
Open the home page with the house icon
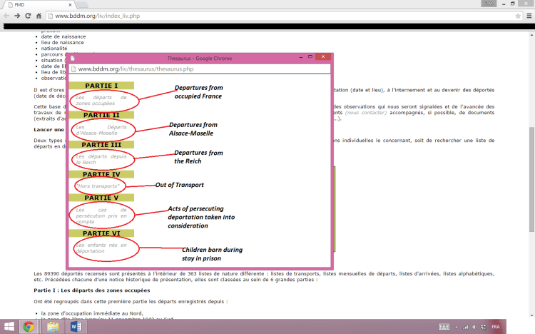[x=39, y=16]
